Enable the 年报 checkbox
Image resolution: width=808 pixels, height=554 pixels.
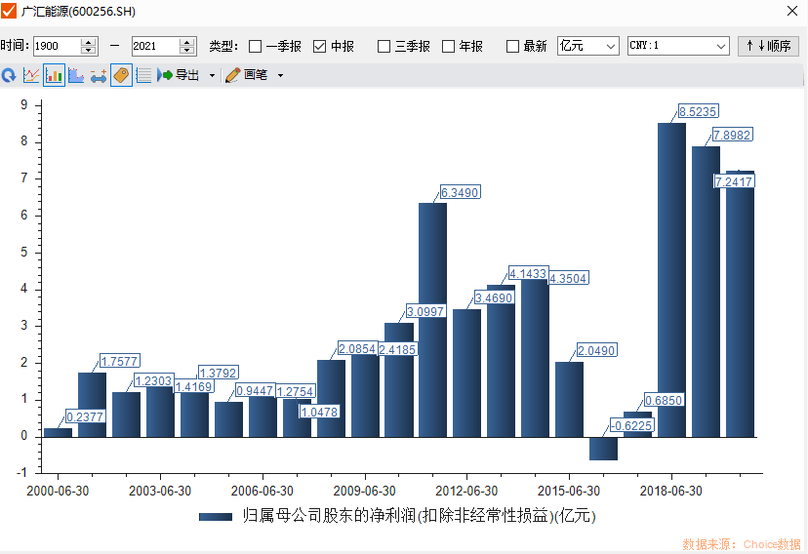(x=448, y=47)
